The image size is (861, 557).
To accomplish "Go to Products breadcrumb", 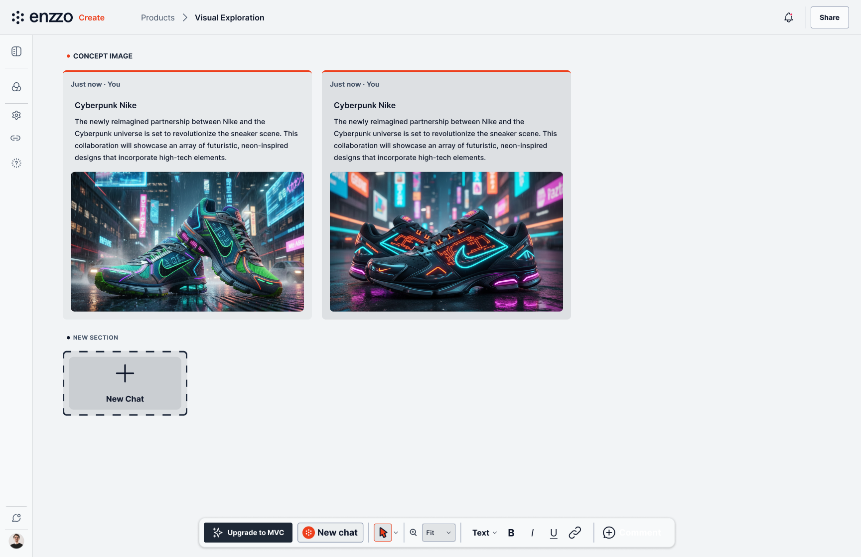I will (x=158, y=17).
